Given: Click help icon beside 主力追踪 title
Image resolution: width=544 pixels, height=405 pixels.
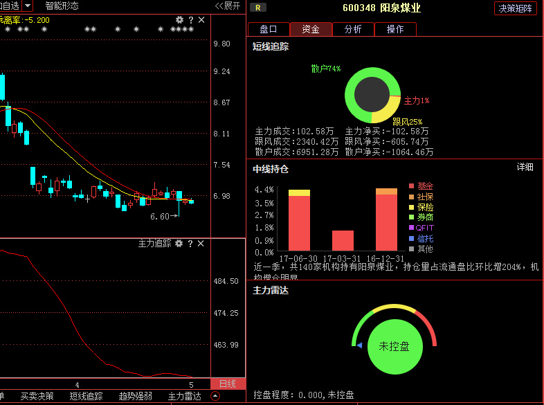Looking at the screenshot, I should (x=190, y=244).
